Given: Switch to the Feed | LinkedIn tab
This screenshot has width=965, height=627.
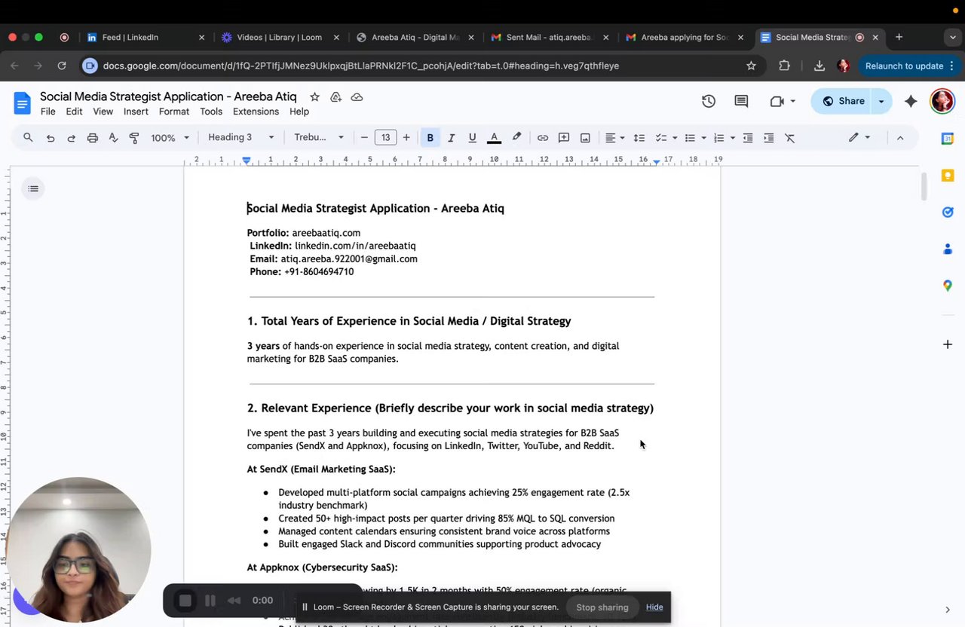Looking at the screenshot, I should (146, 37).
